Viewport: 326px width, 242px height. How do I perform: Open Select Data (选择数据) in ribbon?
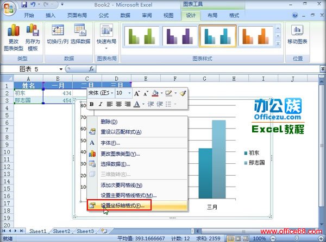pyautogui.click(x=80, y=34)
